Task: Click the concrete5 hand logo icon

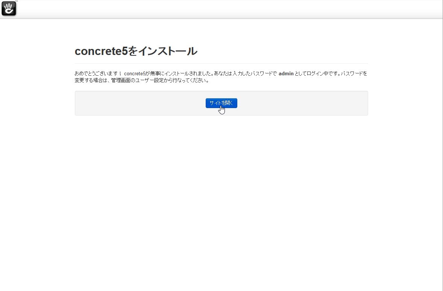Action: coord(9,9)
